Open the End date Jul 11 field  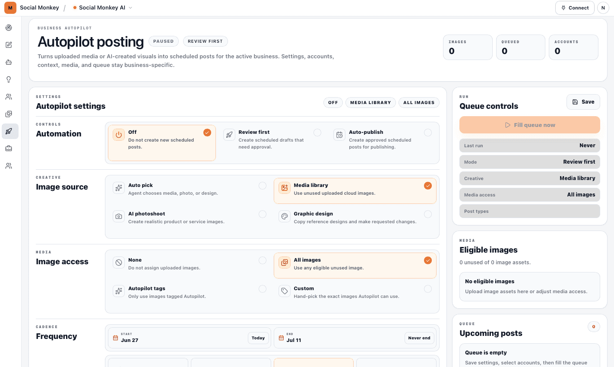click(355, 338)
